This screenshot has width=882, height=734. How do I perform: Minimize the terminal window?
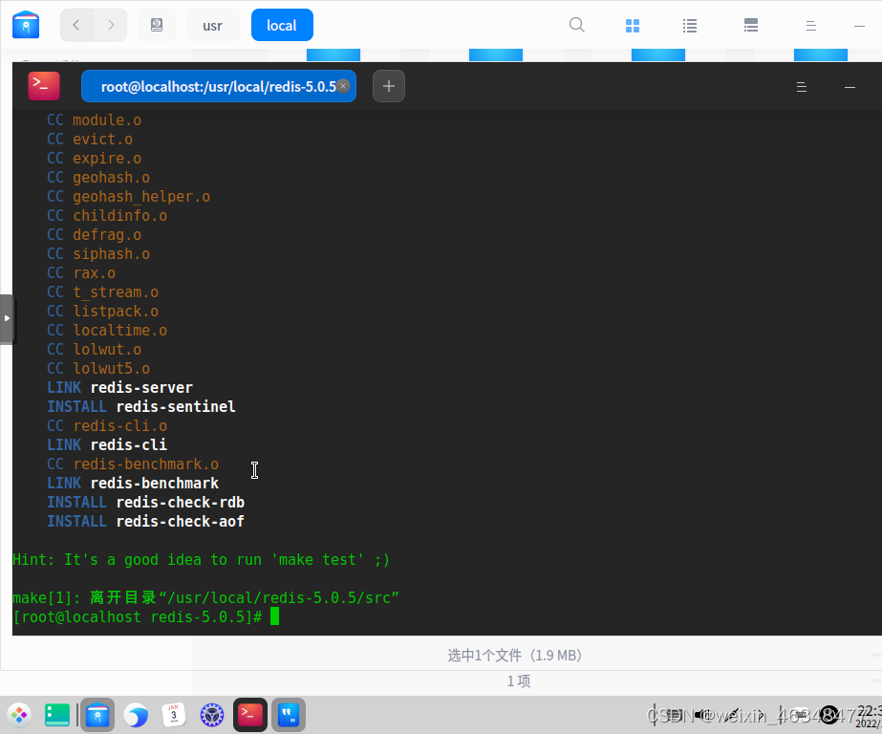coord(850,87)
